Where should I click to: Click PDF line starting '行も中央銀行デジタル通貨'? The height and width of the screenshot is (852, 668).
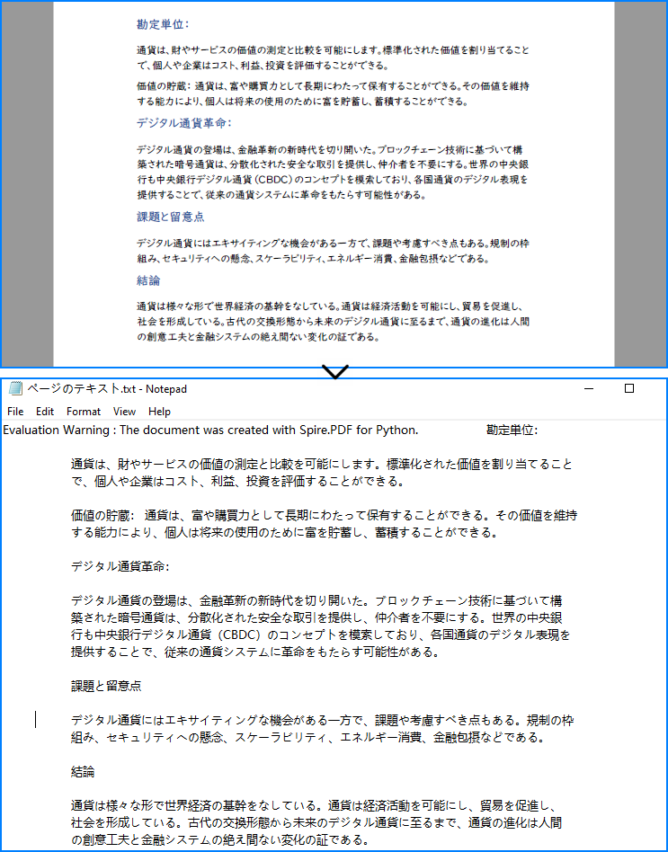pyautogui.click(x=332, y=180)
